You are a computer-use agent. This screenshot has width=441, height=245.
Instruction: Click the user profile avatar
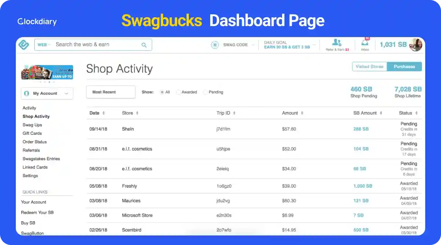coord(415,44)
